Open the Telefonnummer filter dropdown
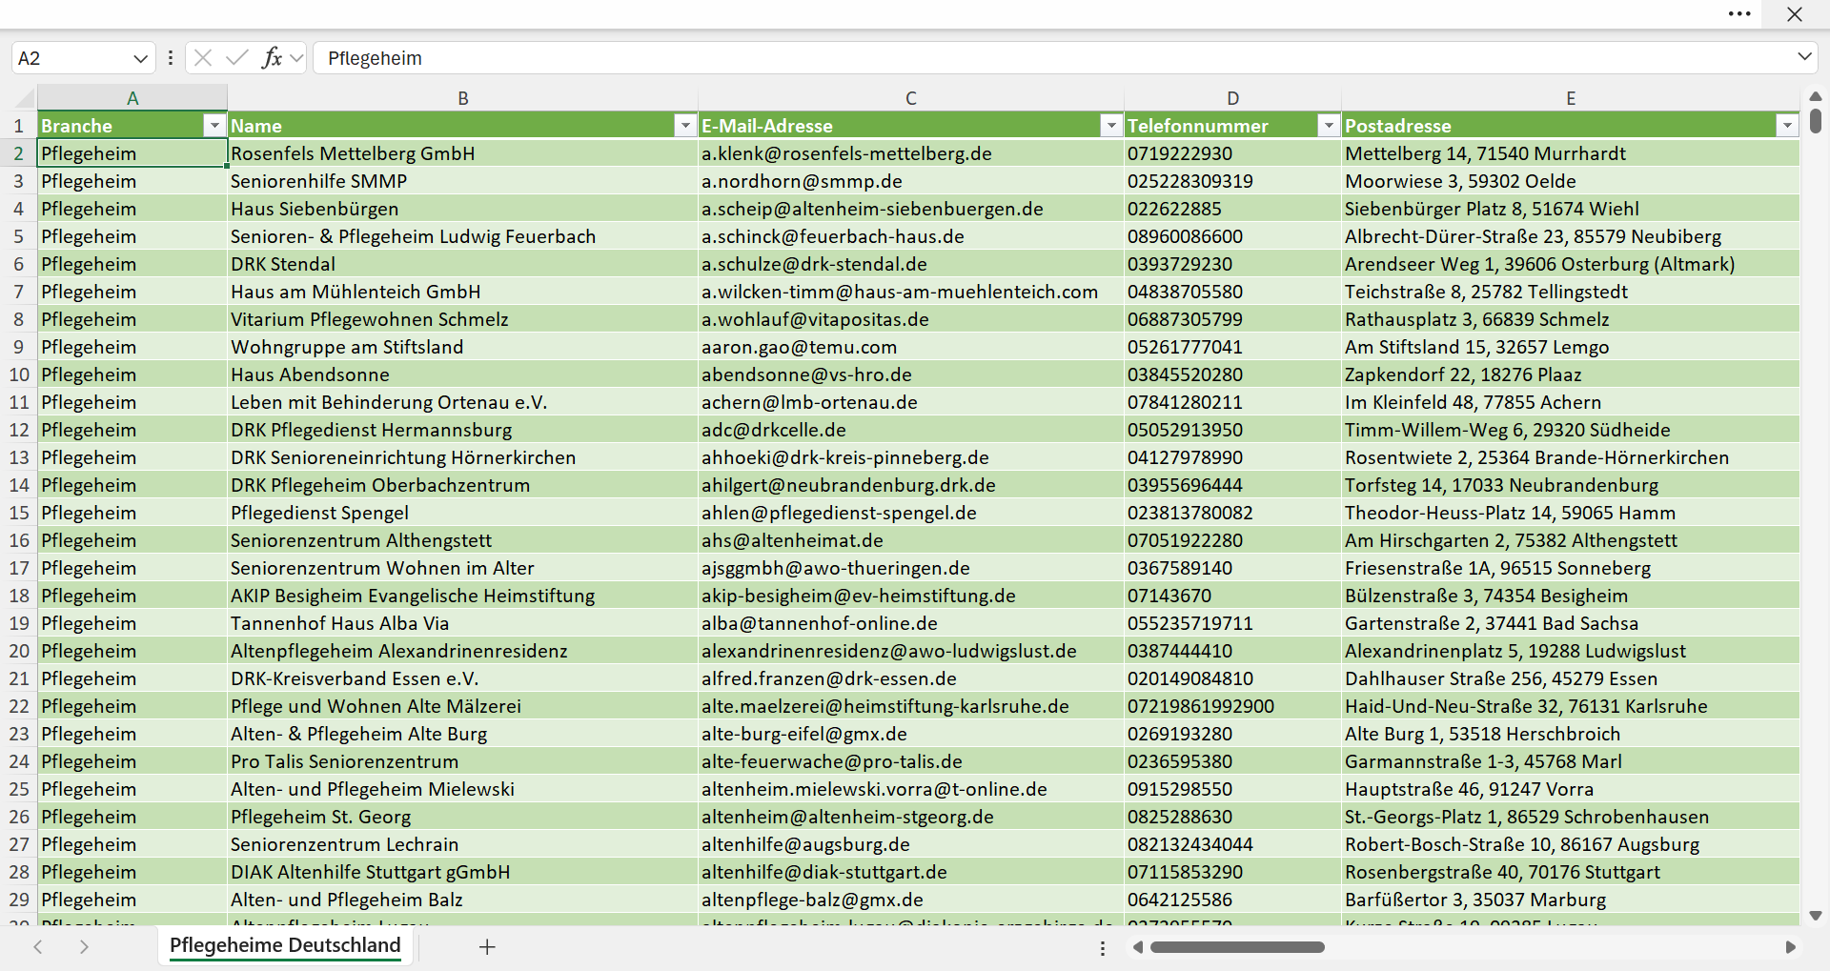The width and height of the screenshot is (1830, 971). pos(1329,126)
